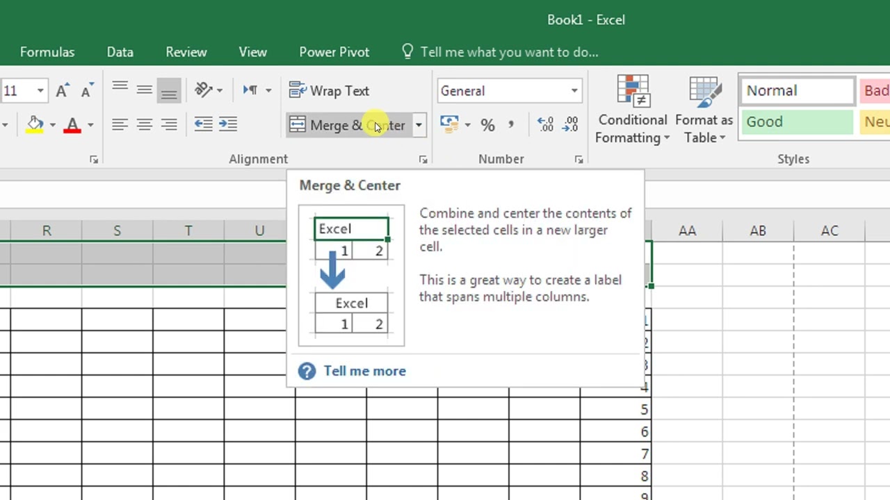Apply Percent Style
The height and width of the screenshot is (500, 890).
point(487,125)
